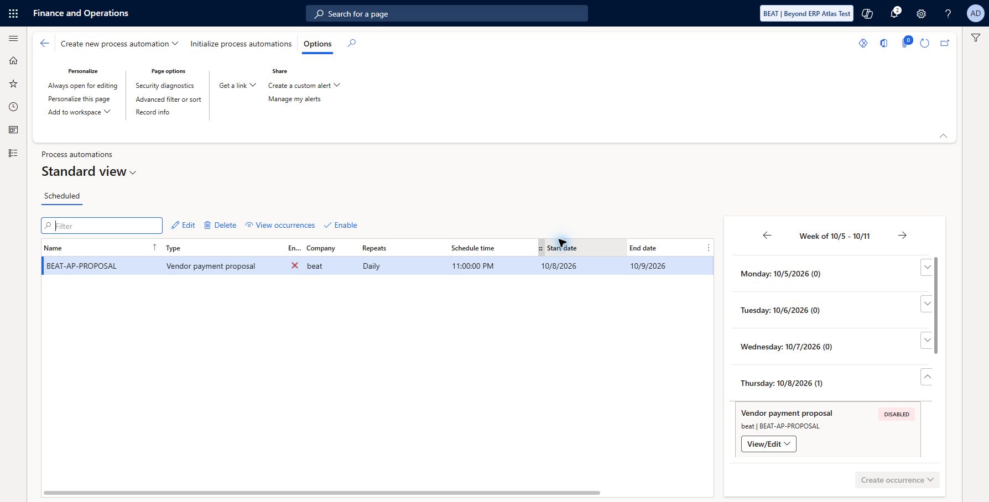Open Workspaces icon in sidebar
The image size is (989, 502).
pos(13,130)
